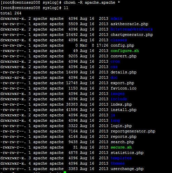The image size is (172, 173).
Task: Select details.php in the file list
Action: point(123,72)
